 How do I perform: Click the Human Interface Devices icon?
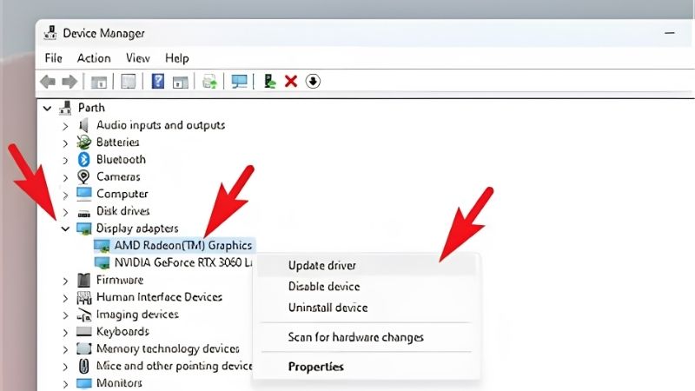coord(83,297)
